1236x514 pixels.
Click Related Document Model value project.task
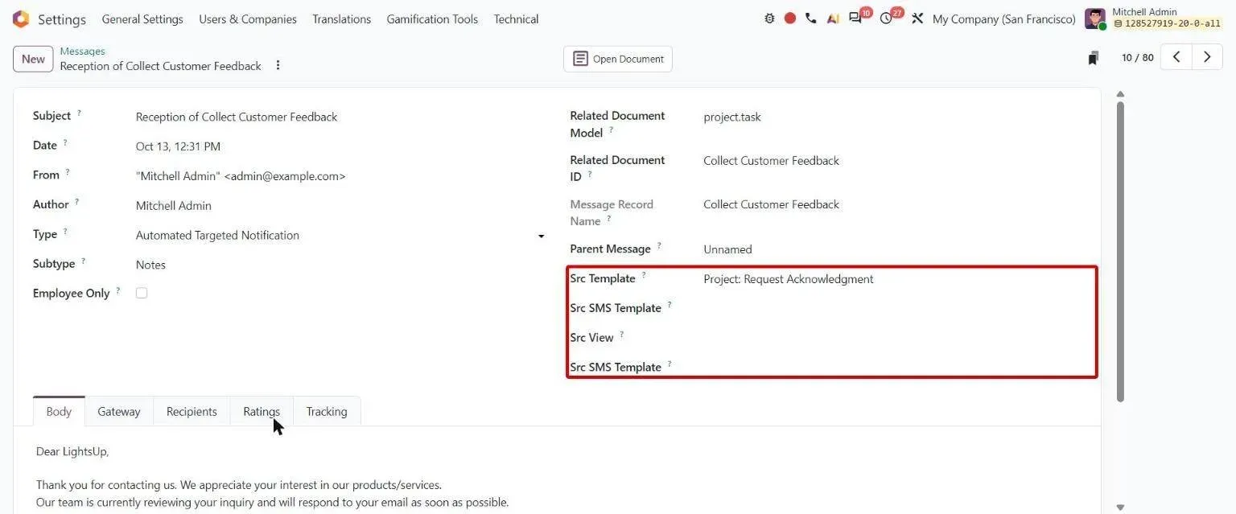[x=893, y=117]
